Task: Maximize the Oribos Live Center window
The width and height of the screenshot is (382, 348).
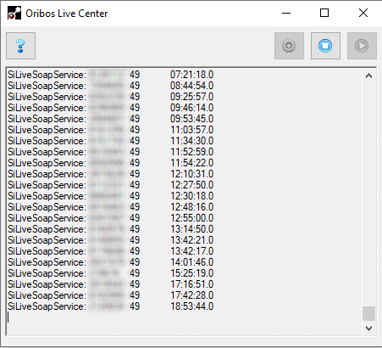Action: tap(324, 14)
